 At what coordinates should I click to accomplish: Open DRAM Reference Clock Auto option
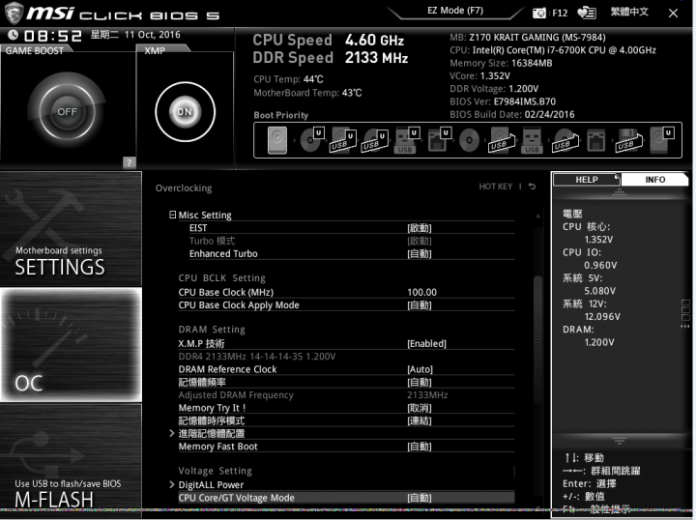click(420, 369)
